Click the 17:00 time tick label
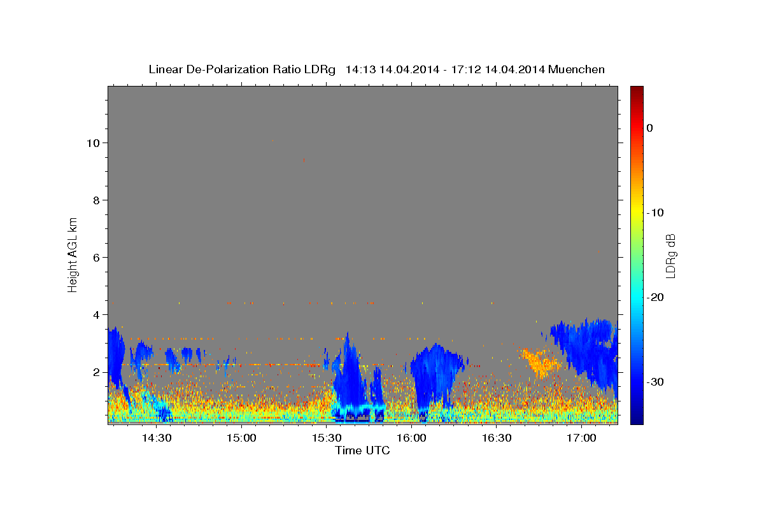 (582, 438)
